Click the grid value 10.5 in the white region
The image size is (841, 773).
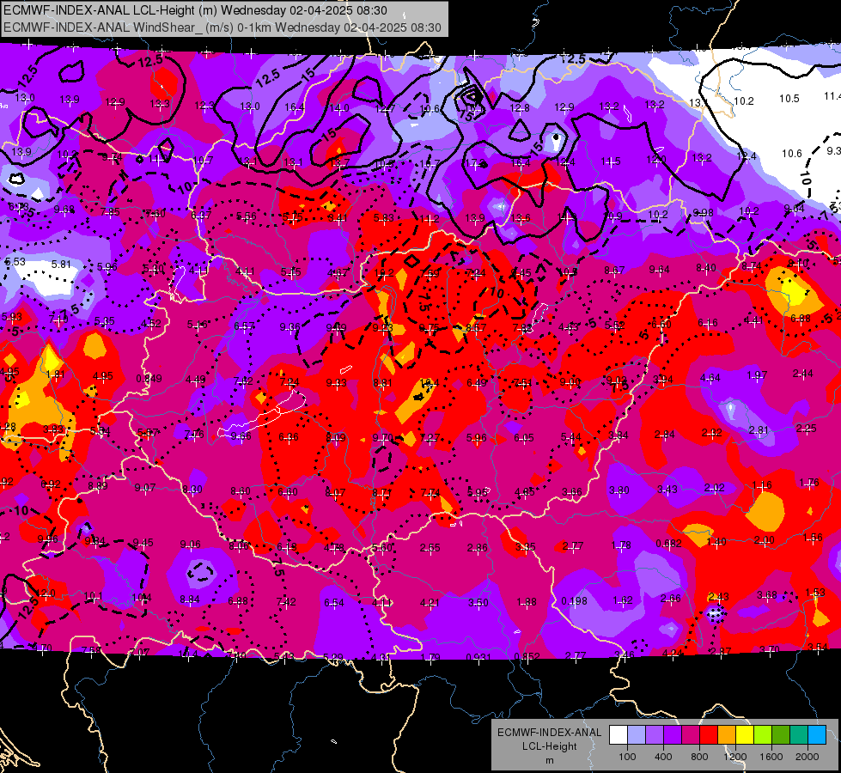tap(789, 99)
